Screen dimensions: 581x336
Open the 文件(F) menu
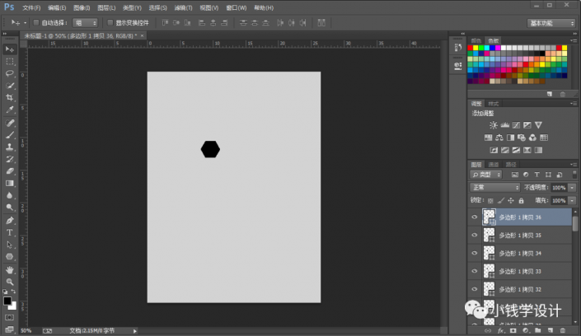[31, 7]
